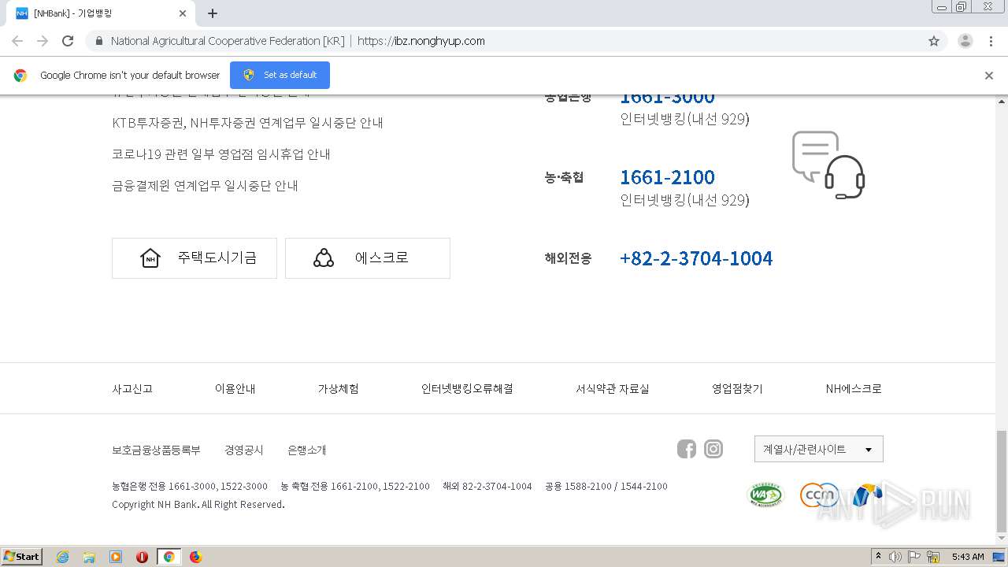This screenshot has height=567, width=1008.
Task: Bookmark this page with the star icon
Action: 934,41
